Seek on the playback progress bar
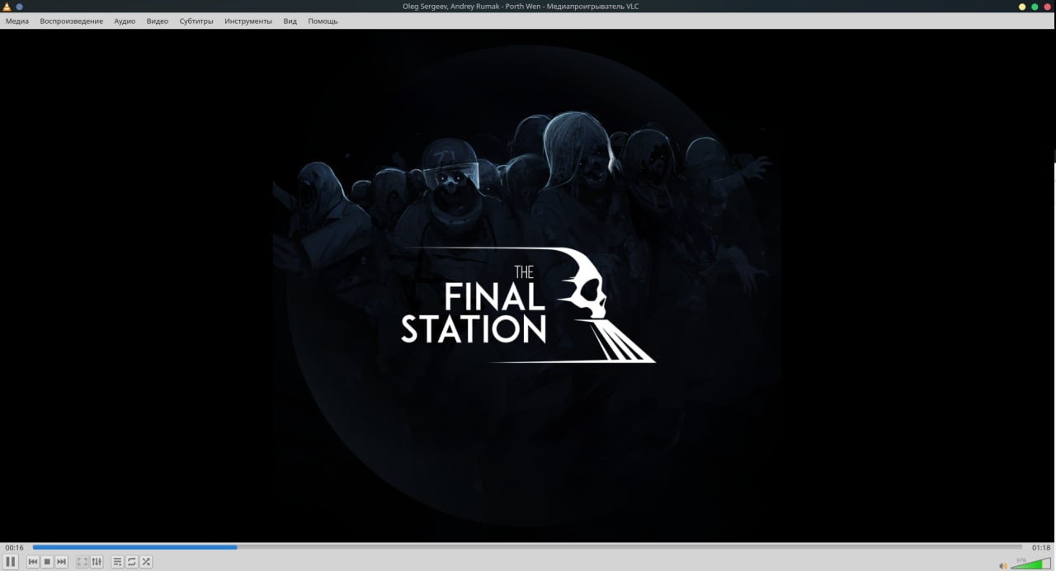This screenshot has width=1056, height=571. pyautogui.click(x=527, y=547)
